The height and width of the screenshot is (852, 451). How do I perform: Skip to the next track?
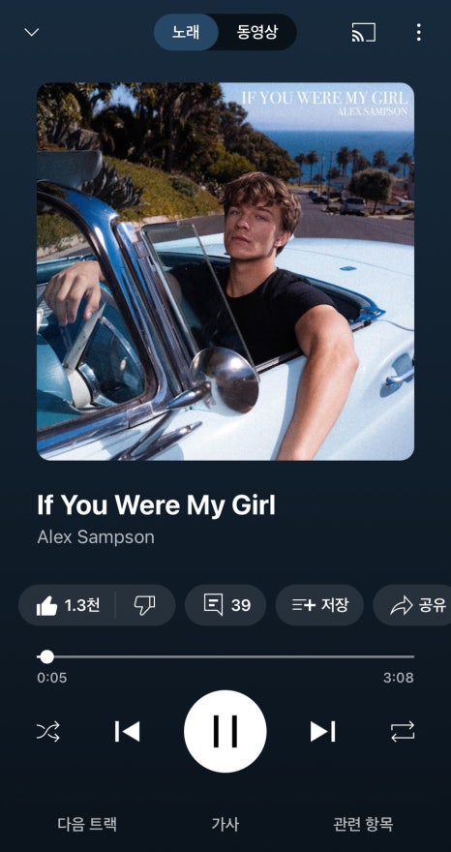pos(322,731)
